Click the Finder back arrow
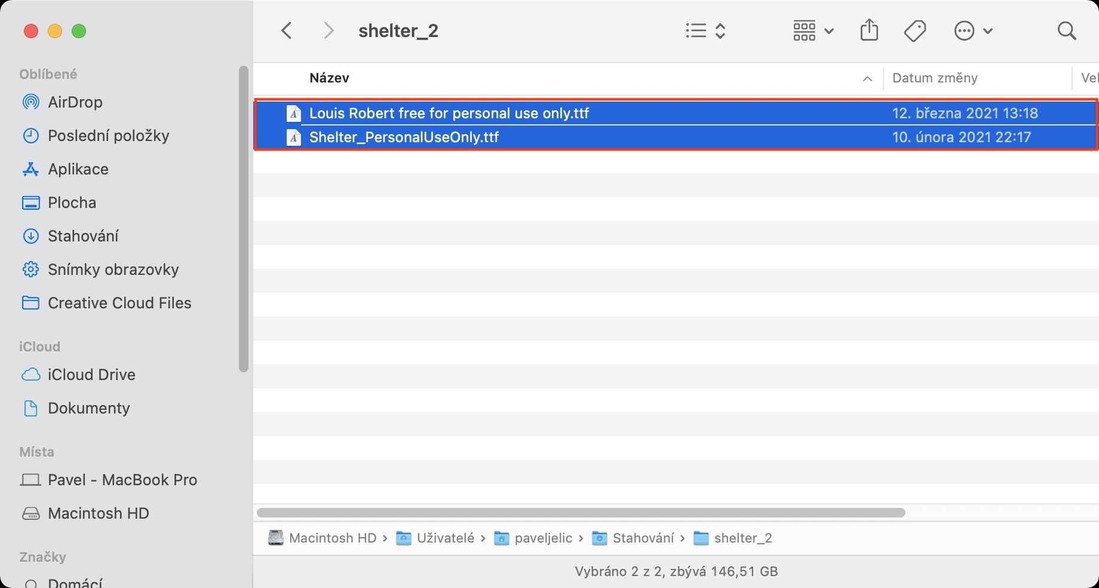The width and height of the screenshot is (1099, 588). point(287,30)
